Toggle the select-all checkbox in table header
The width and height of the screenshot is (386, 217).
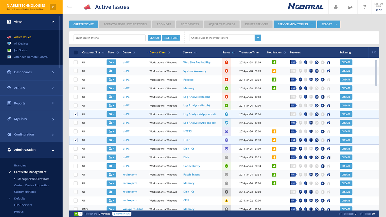(76, 53)
